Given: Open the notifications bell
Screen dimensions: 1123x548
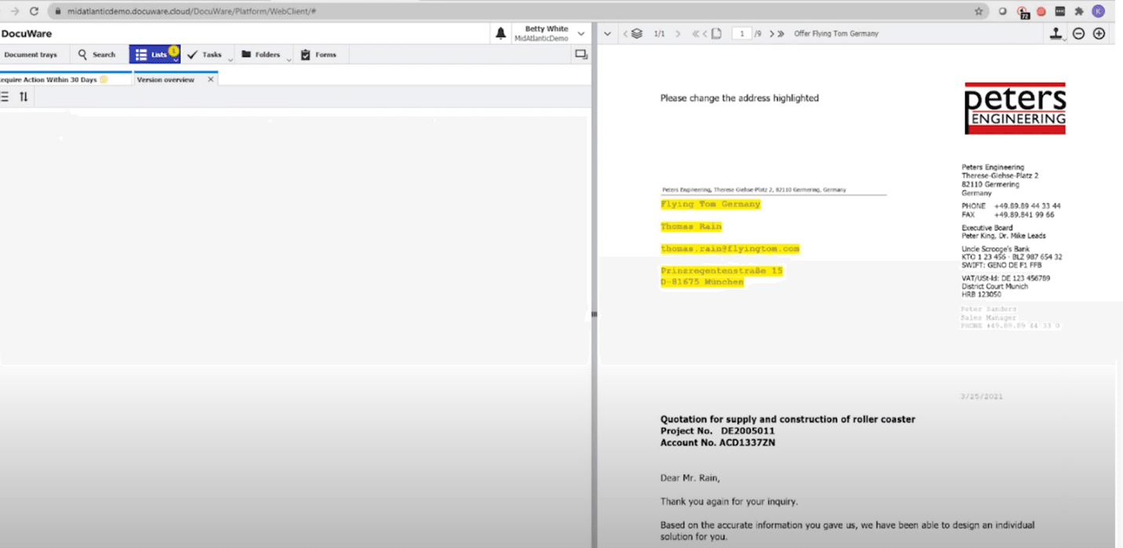Looking at the screenshot, I should click(500, 34).
